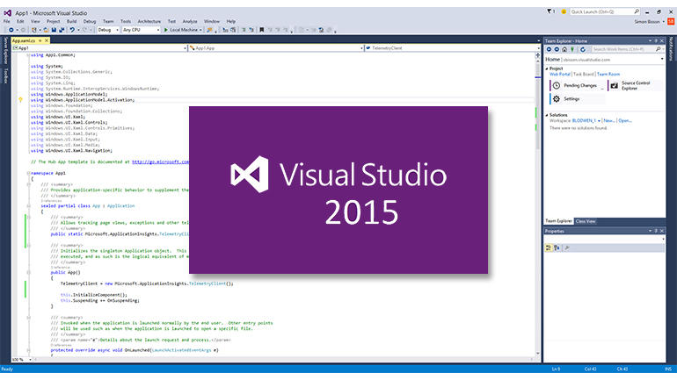Open the Server Explorer side tab
677x380 pixels.
click(x=5, y=50)
